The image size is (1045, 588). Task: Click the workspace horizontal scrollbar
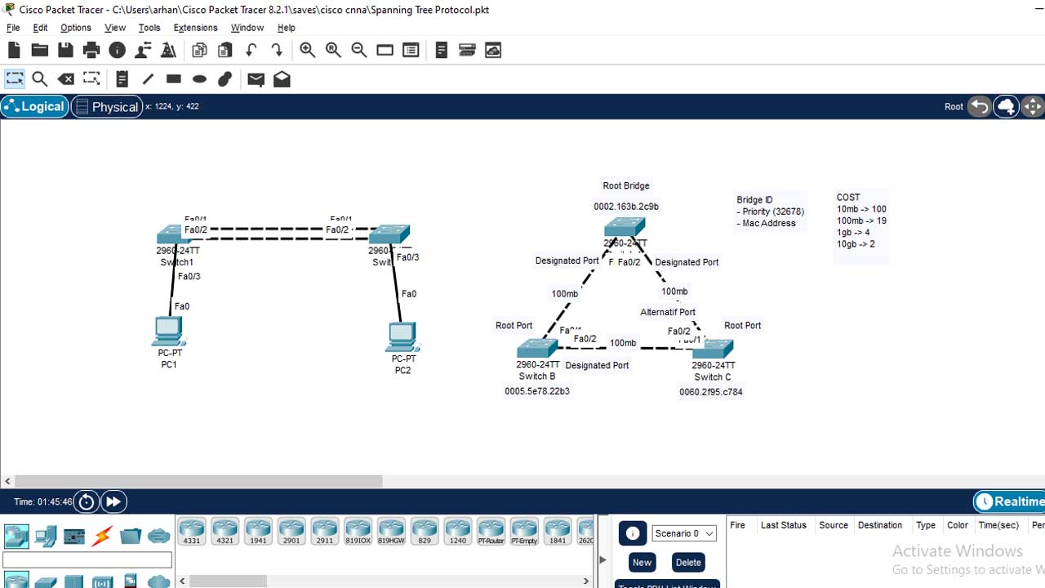point(199,481)
